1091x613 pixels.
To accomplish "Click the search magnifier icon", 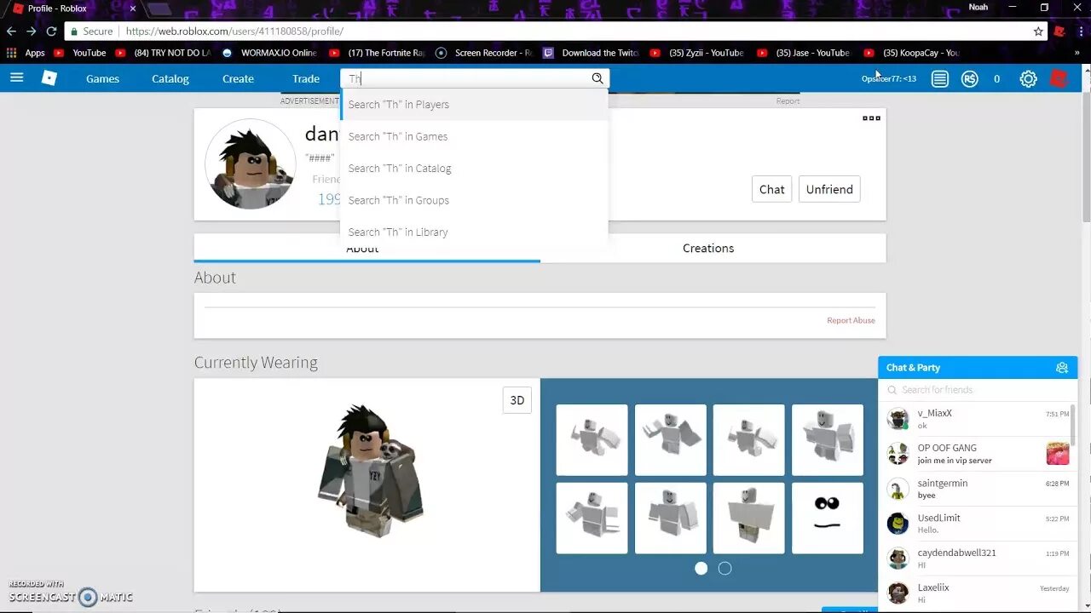I will [x=597, y=78].
